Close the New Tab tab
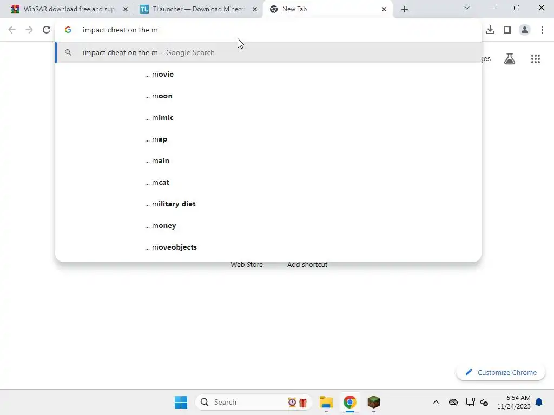554x415 pixels. [x=384, y=9]
